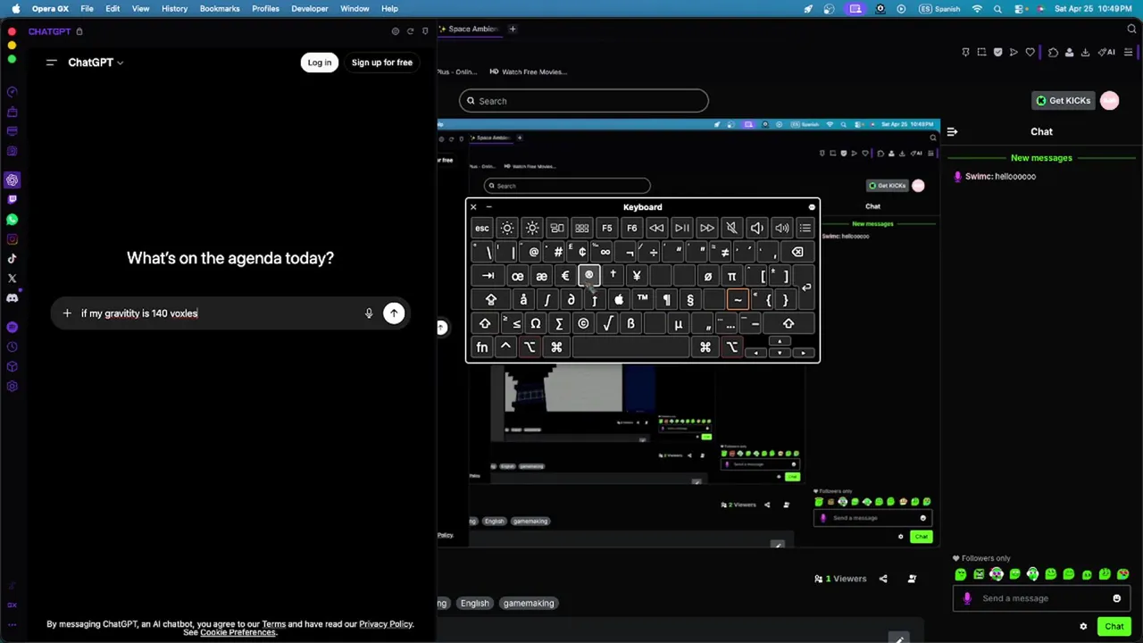Open Watch Free Movies bookmark
Image resolution: width=1143 pixels, height=643 pixels.
pyautogui.click(x=528, y=71)
